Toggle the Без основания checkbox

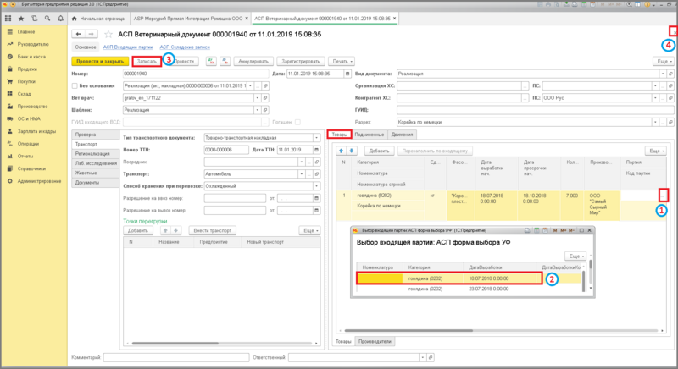pos(75,85)
